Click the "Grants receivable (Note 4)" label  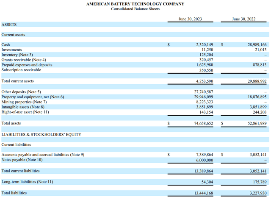pos(24,60)
